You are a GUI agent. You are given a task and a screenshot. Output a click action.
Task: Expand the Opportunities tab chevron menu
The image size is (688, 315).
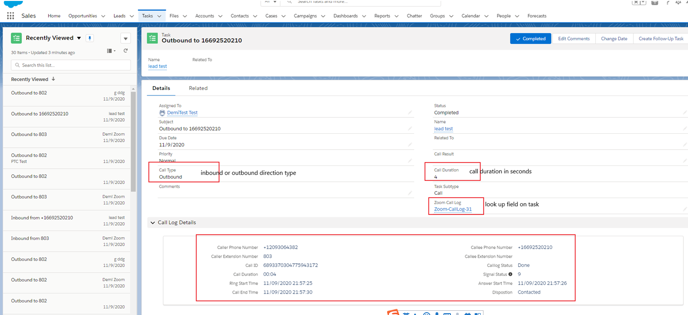103,16
